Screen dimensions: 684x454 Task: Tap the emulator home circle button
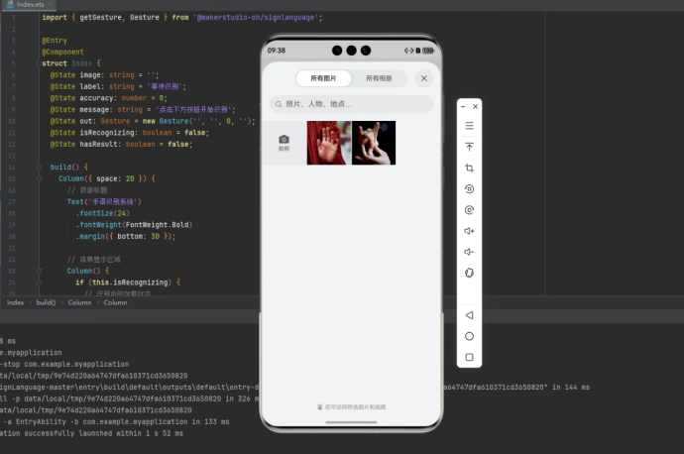tap(469, 336)
